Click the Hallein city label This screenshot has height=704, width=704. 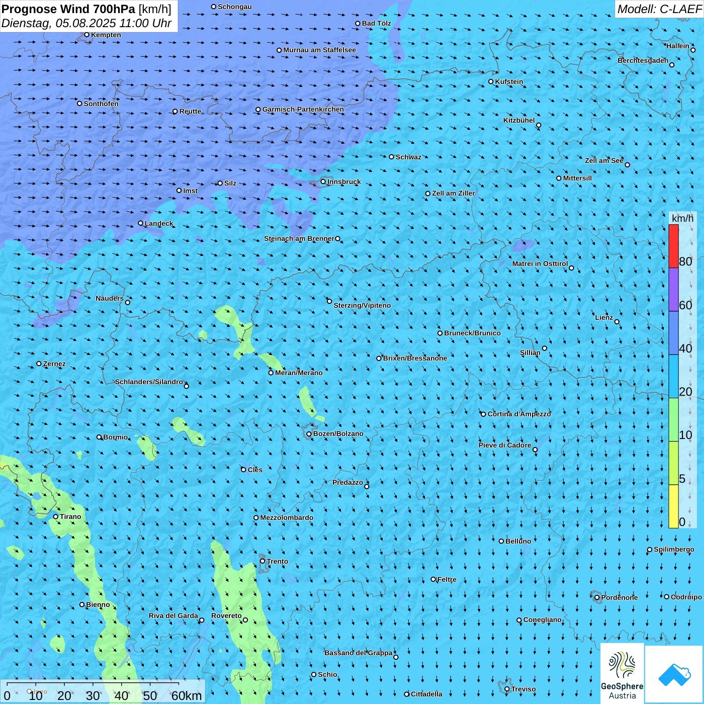click(678, 46)
